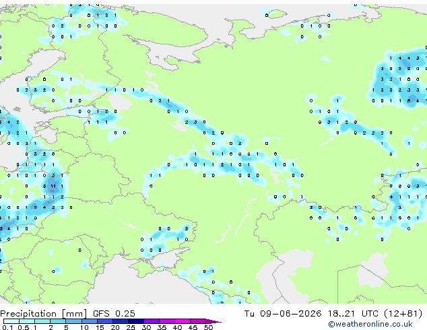427x330 pixels.
Task: Click legend label "30"
Action: [x=146, y=327]
